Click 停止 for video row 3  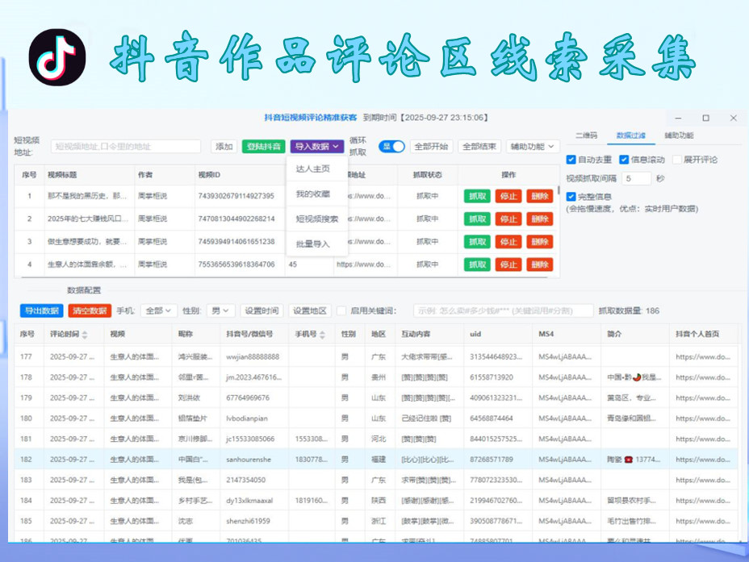click(508, 242)
